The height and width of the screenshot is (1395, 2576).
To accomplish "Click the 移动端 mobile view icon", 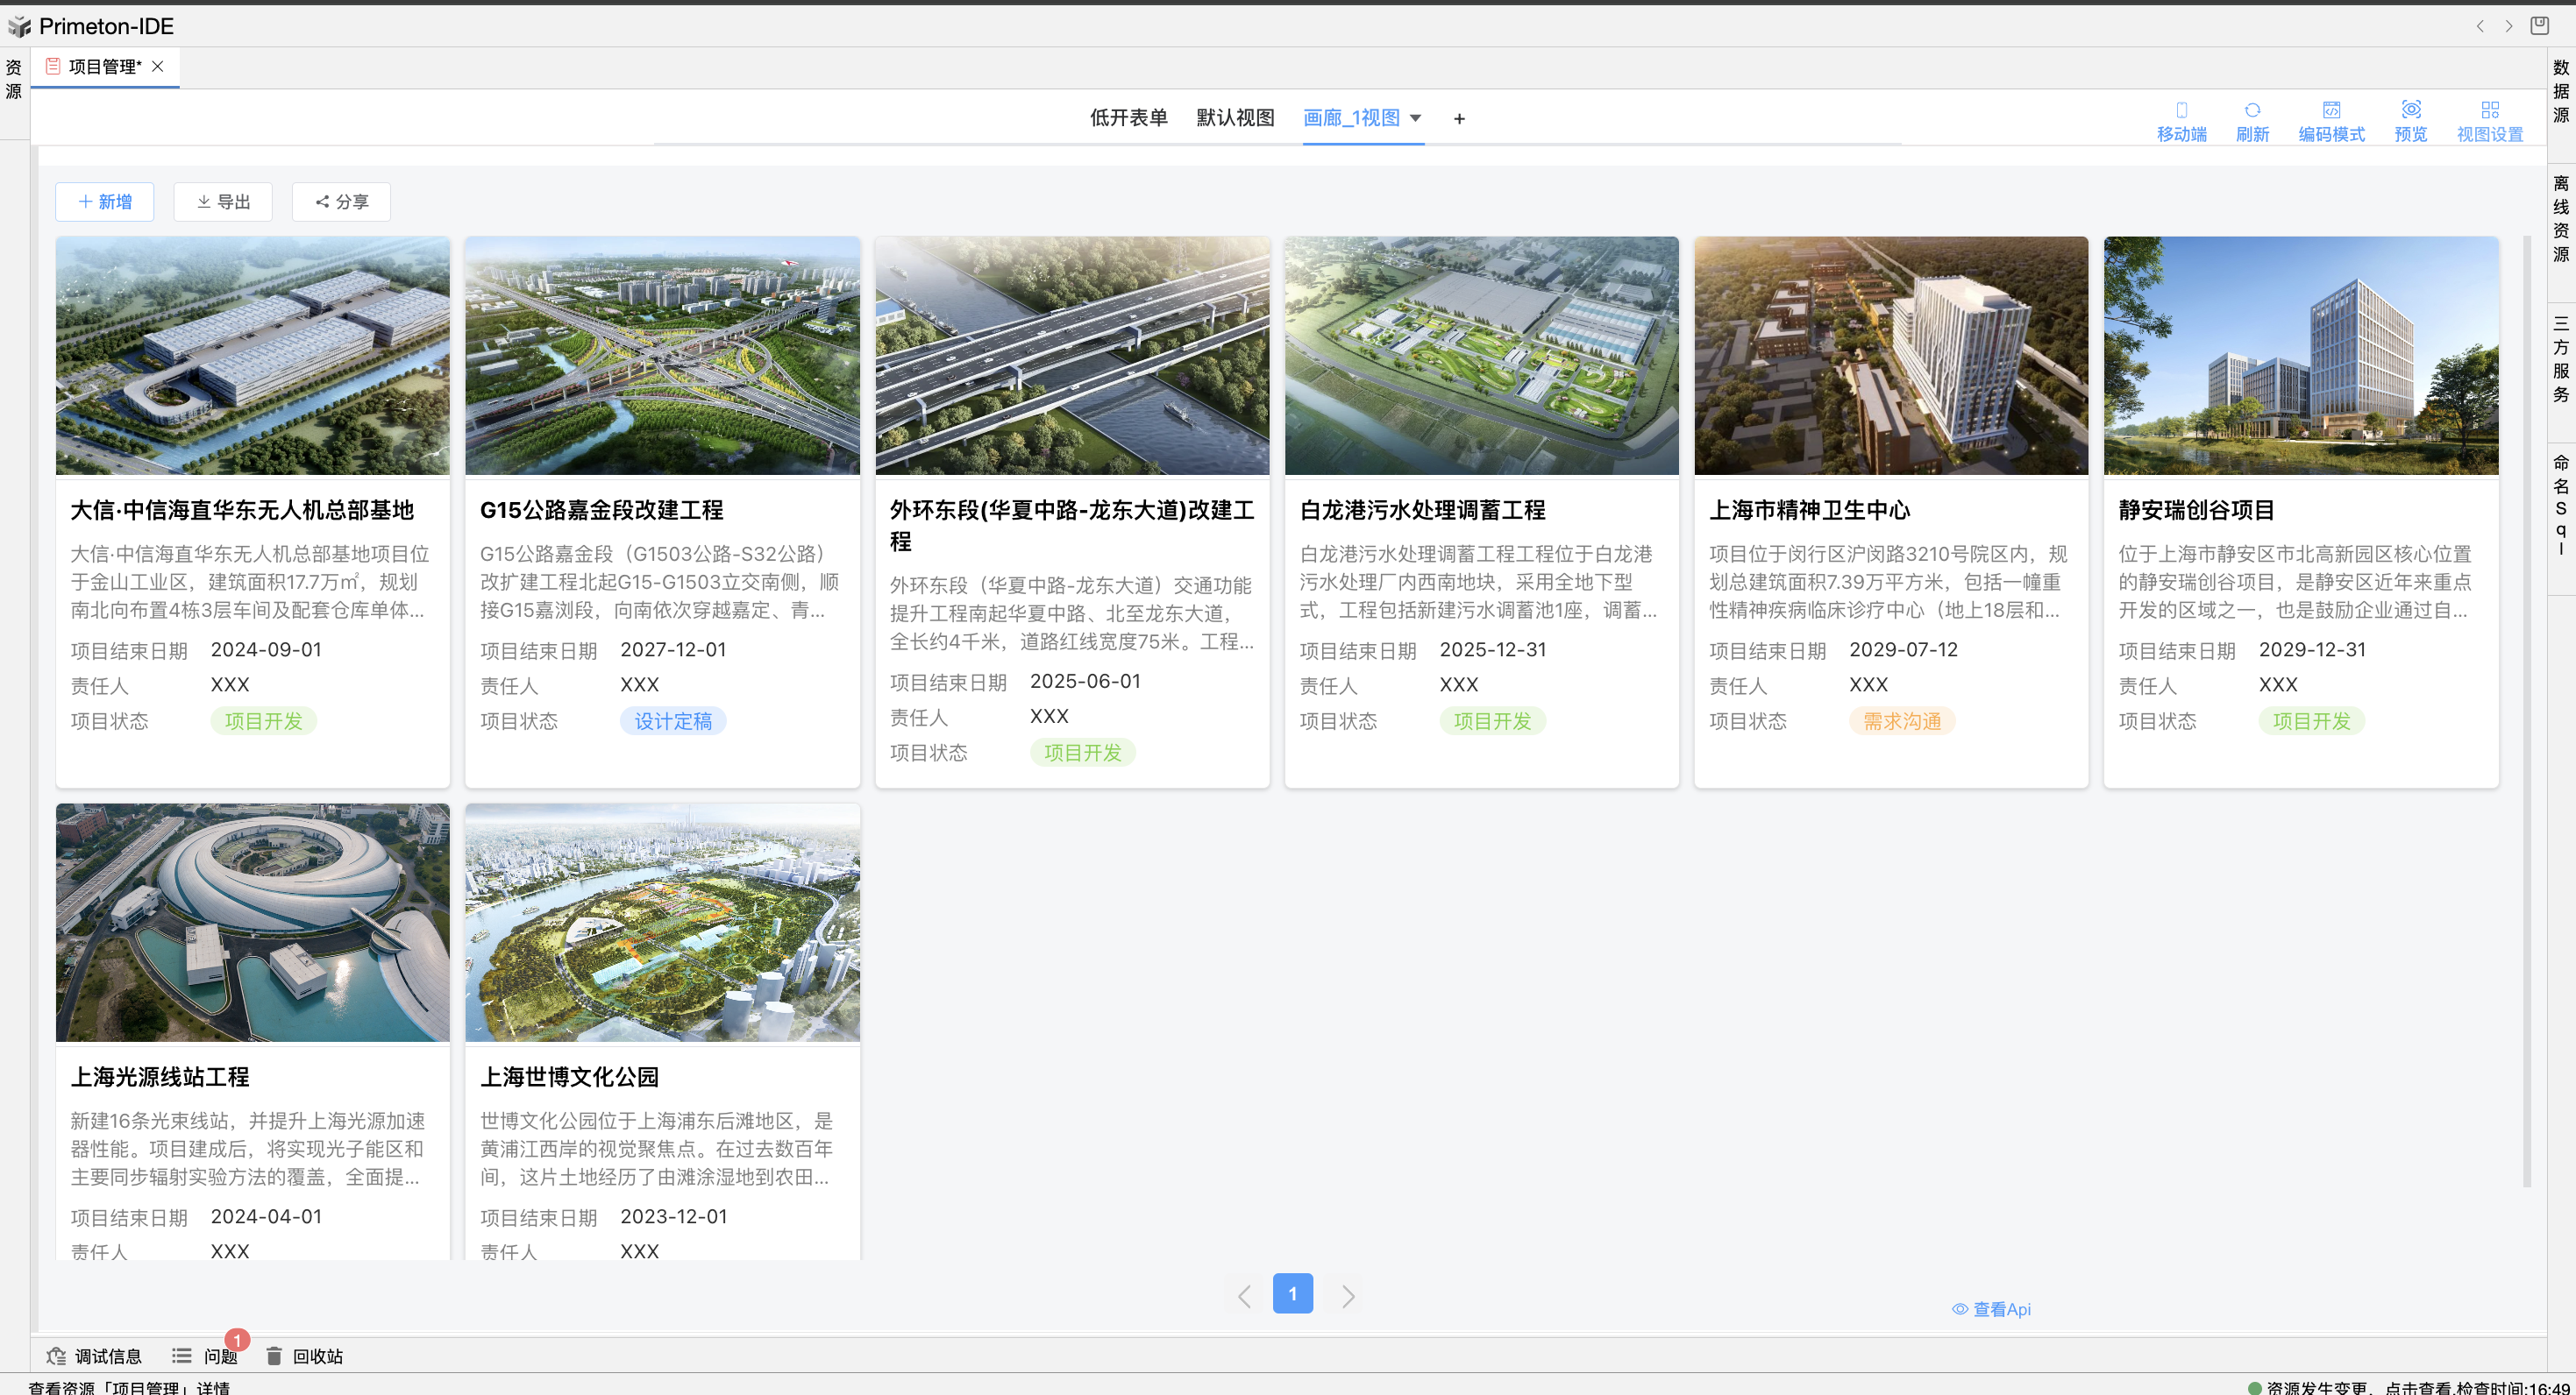I will pyautogui.click(x=2181, y=120).
